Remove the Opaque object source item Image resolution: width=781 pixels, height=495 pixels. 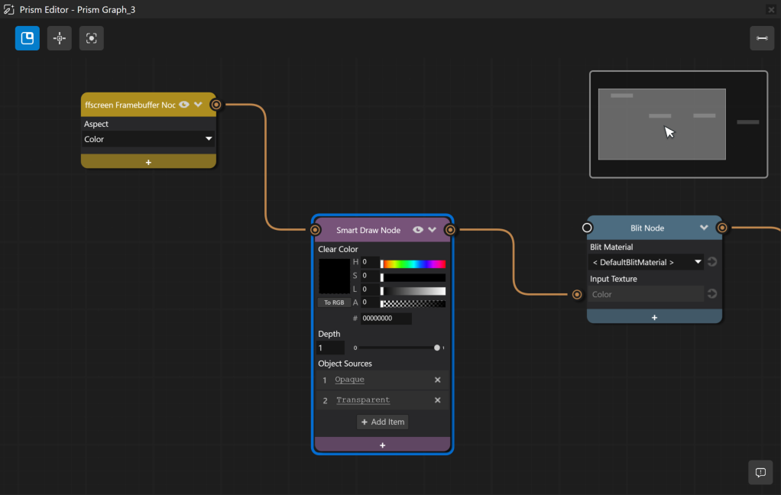438,380
